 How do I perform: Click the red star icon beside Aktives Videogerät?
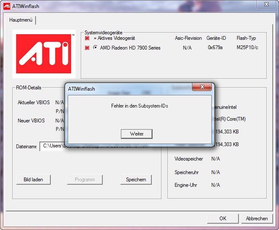tap(87, 38)
